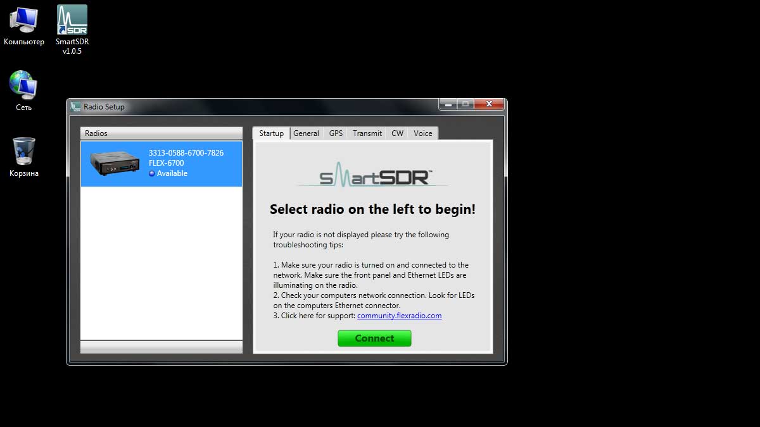This screenshot has height=427, width=760.
Task: Select the Компьютер desktop icon
Action: 24,25
